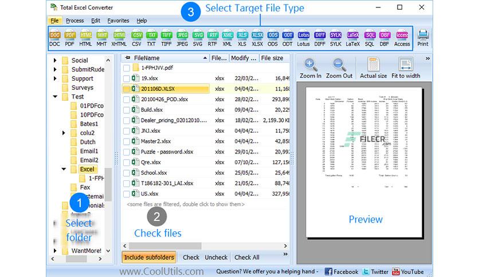
Task: Check the US.xlsx checkbox
Action: pos(127,194)
